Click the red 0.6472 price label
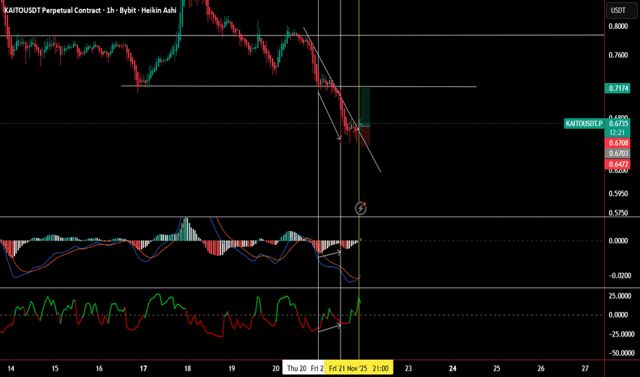This screenshot has height=377, width=640. (x=617, y=165)
